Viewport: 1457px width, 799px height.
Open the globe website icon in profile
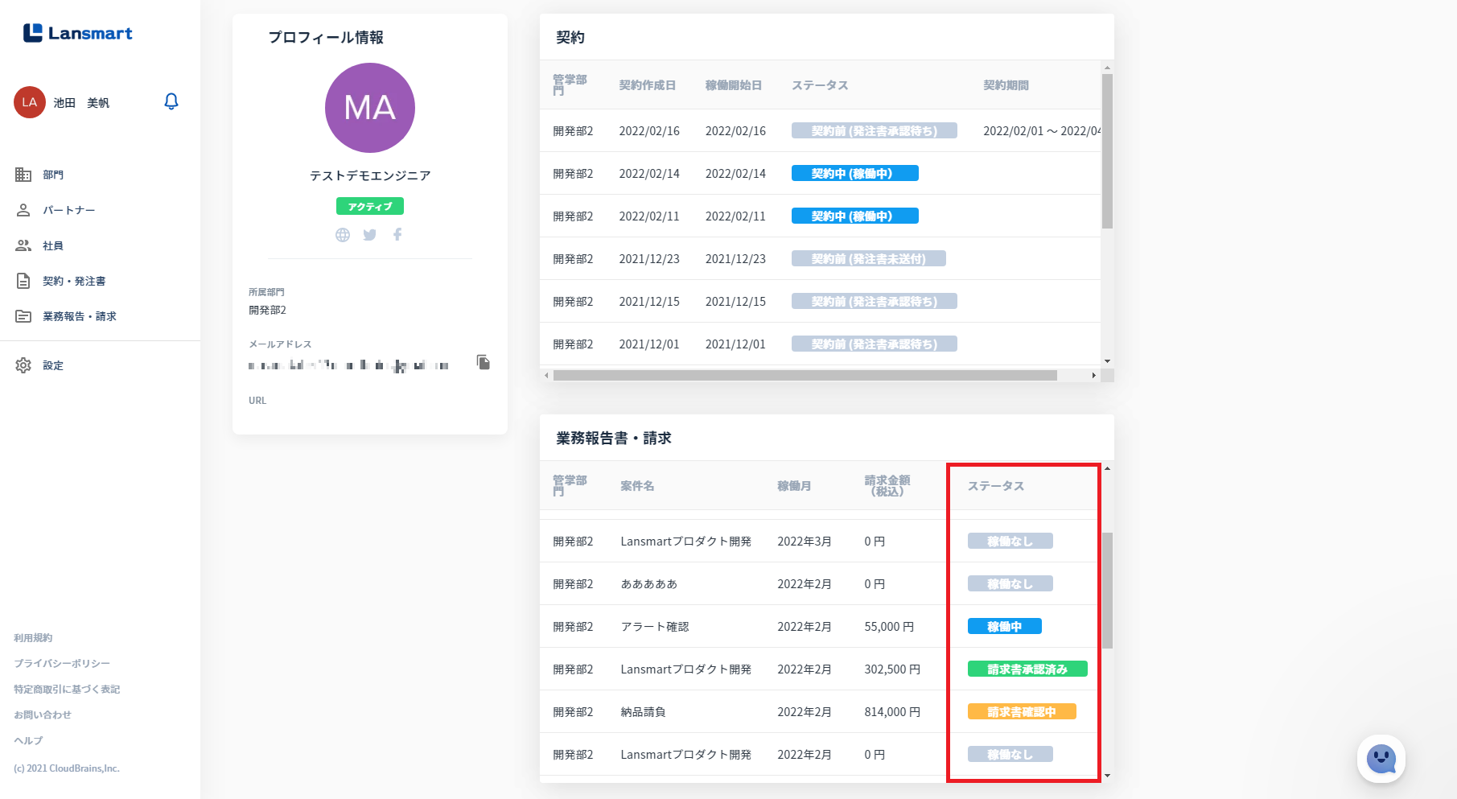click(343, 235)
